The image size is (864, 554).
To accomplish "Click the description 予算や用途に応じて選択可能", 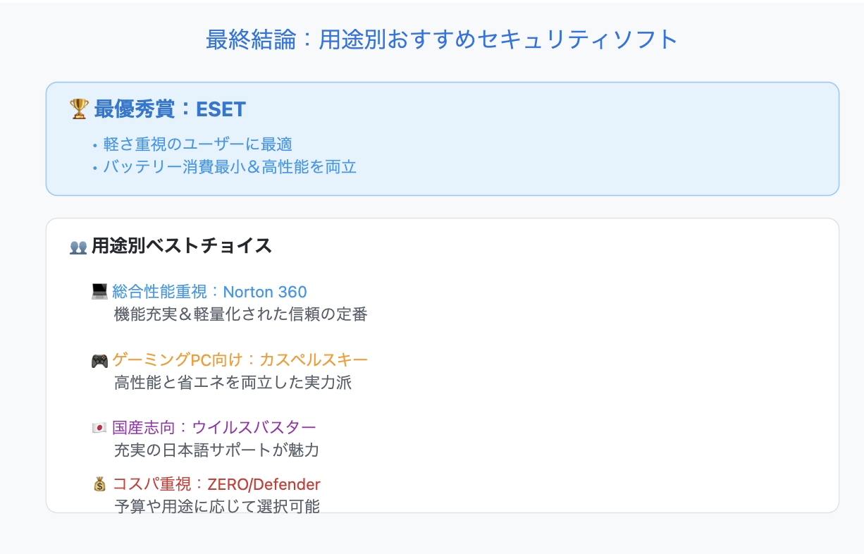I will 217,506.
